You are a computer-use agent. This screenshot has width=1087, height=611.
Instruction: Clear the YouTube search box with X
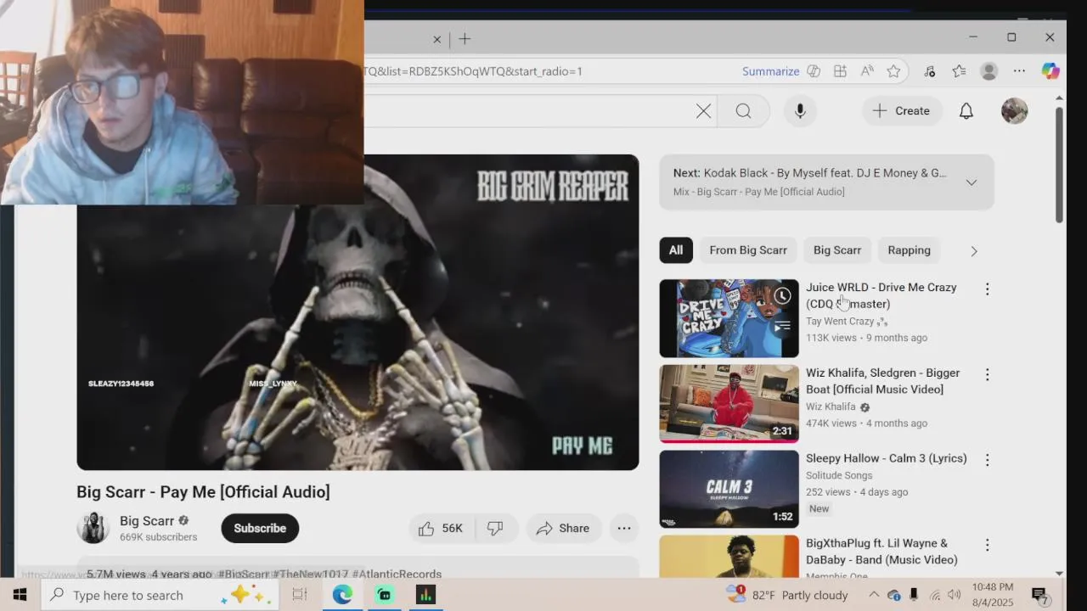click(703, 111)
